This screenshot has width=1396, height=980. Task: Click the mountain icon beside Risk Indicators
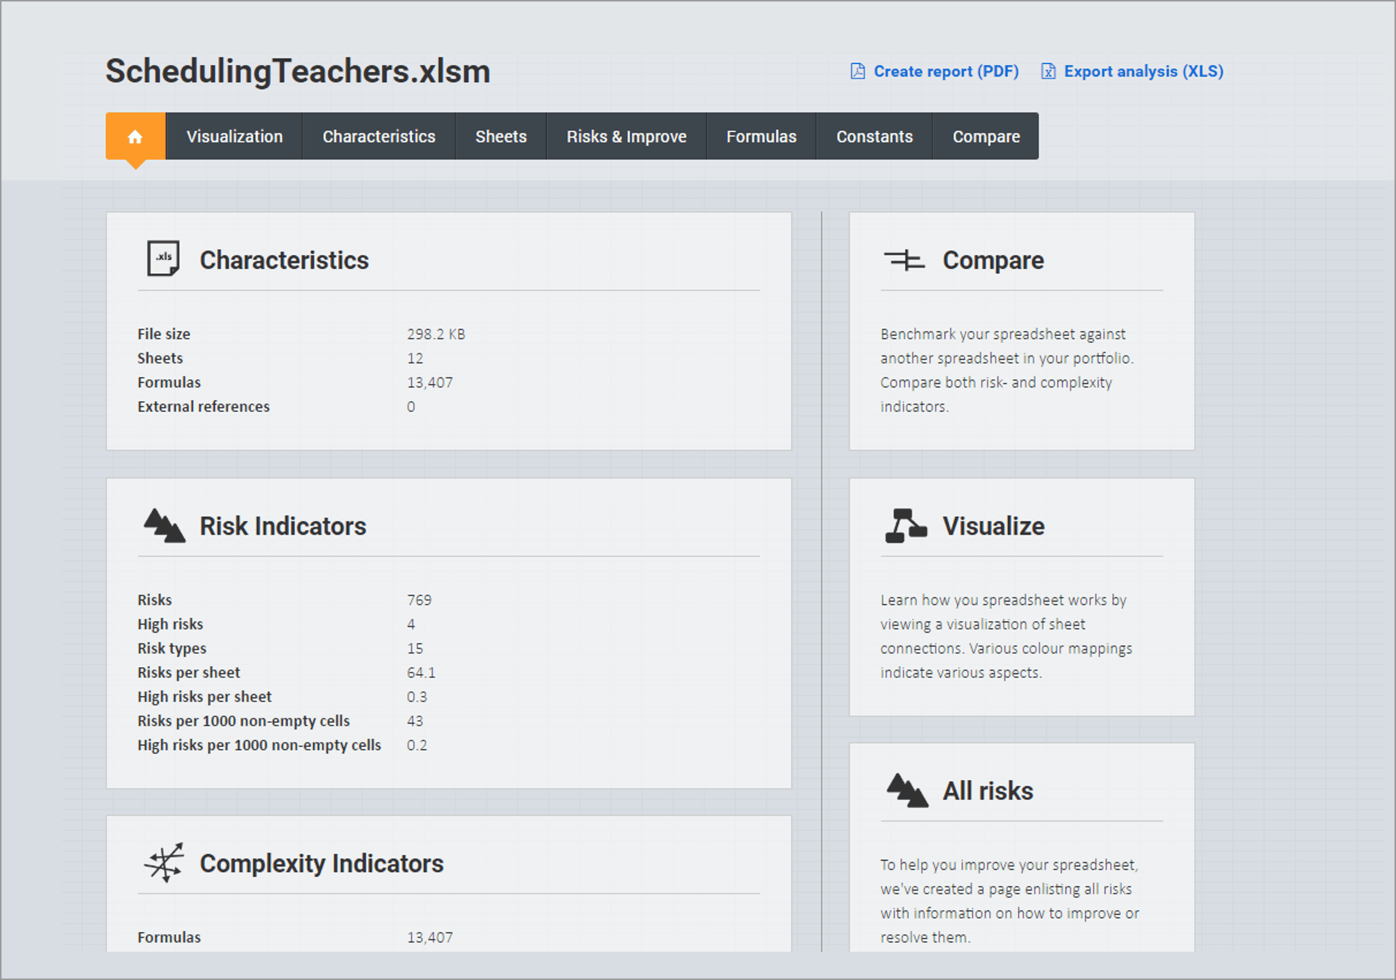(x=164, y=526)
